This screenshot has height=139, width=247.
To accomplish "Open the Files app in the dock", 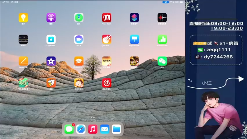I will pyautogui.click(x=116, y=129).
